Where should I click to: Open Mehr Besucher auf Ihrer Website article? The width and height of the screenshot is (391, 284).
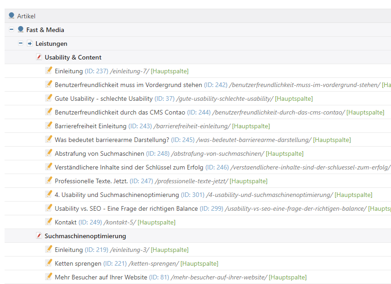[101, 277]
